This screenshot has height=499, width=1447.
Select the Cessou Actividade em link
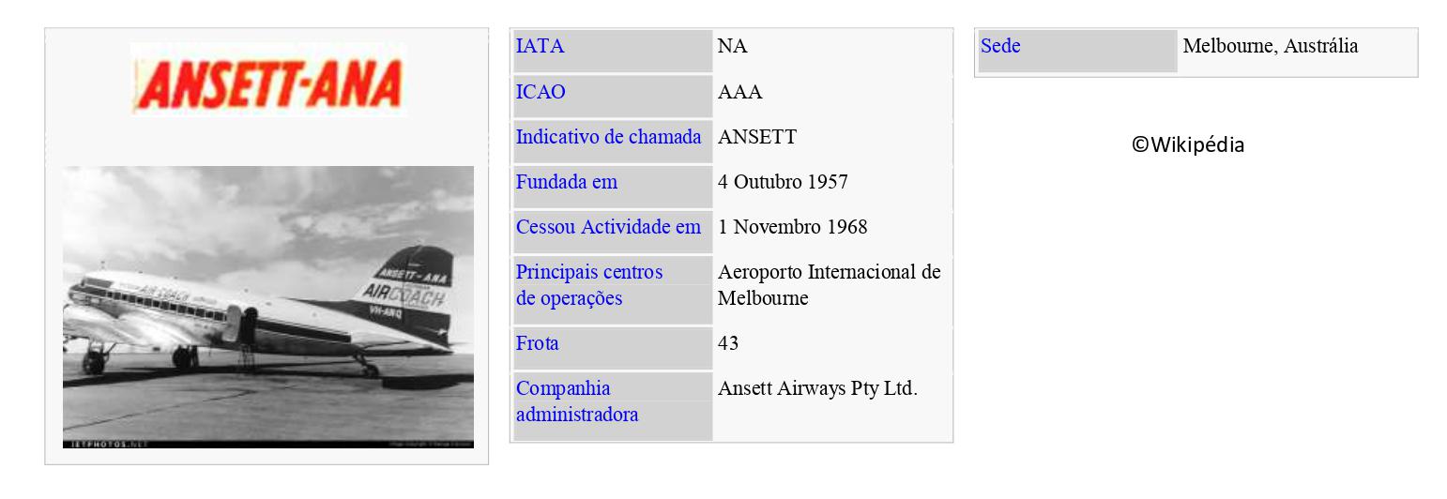tap(608, 227)
